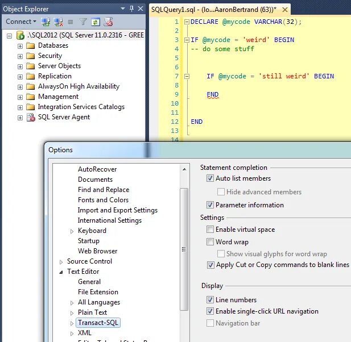This screenshot has width=351, height=342.
Task: Close the SQLQuery1.sql tab
Action: [285, 10]
